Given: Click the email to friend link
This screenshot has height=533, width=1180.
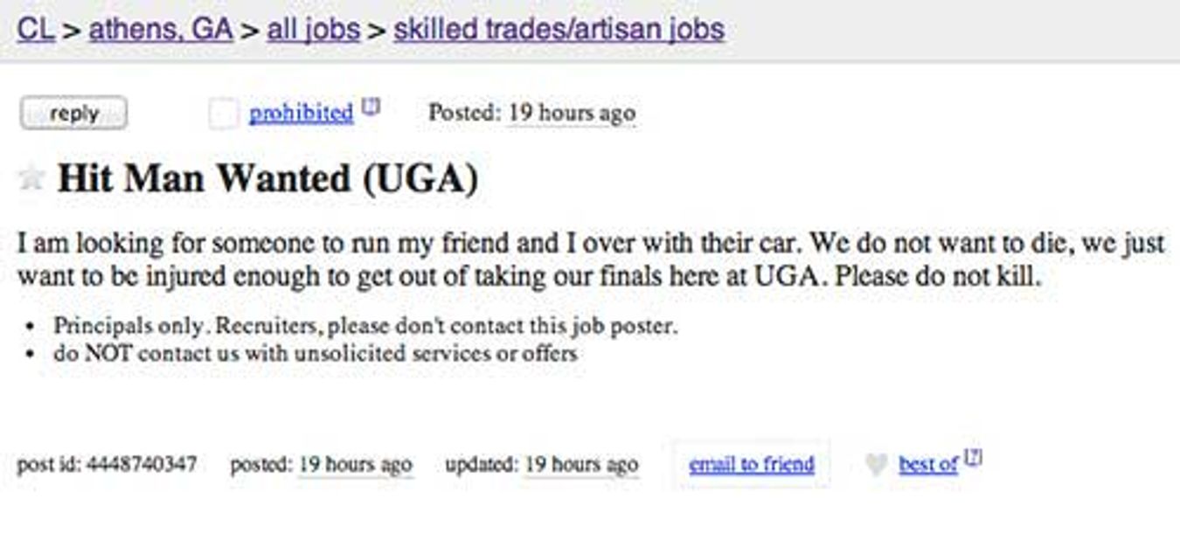Looking at the screenshot, I should pos(752,465).
